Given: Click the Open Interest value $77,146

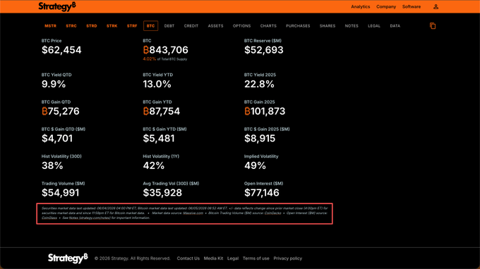Looking at the screenshot, I should [262, 193].
